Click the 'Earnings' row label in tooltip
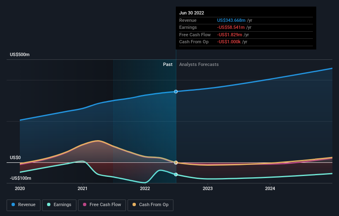This screenshot has width=339, height=216. (188, 27)
